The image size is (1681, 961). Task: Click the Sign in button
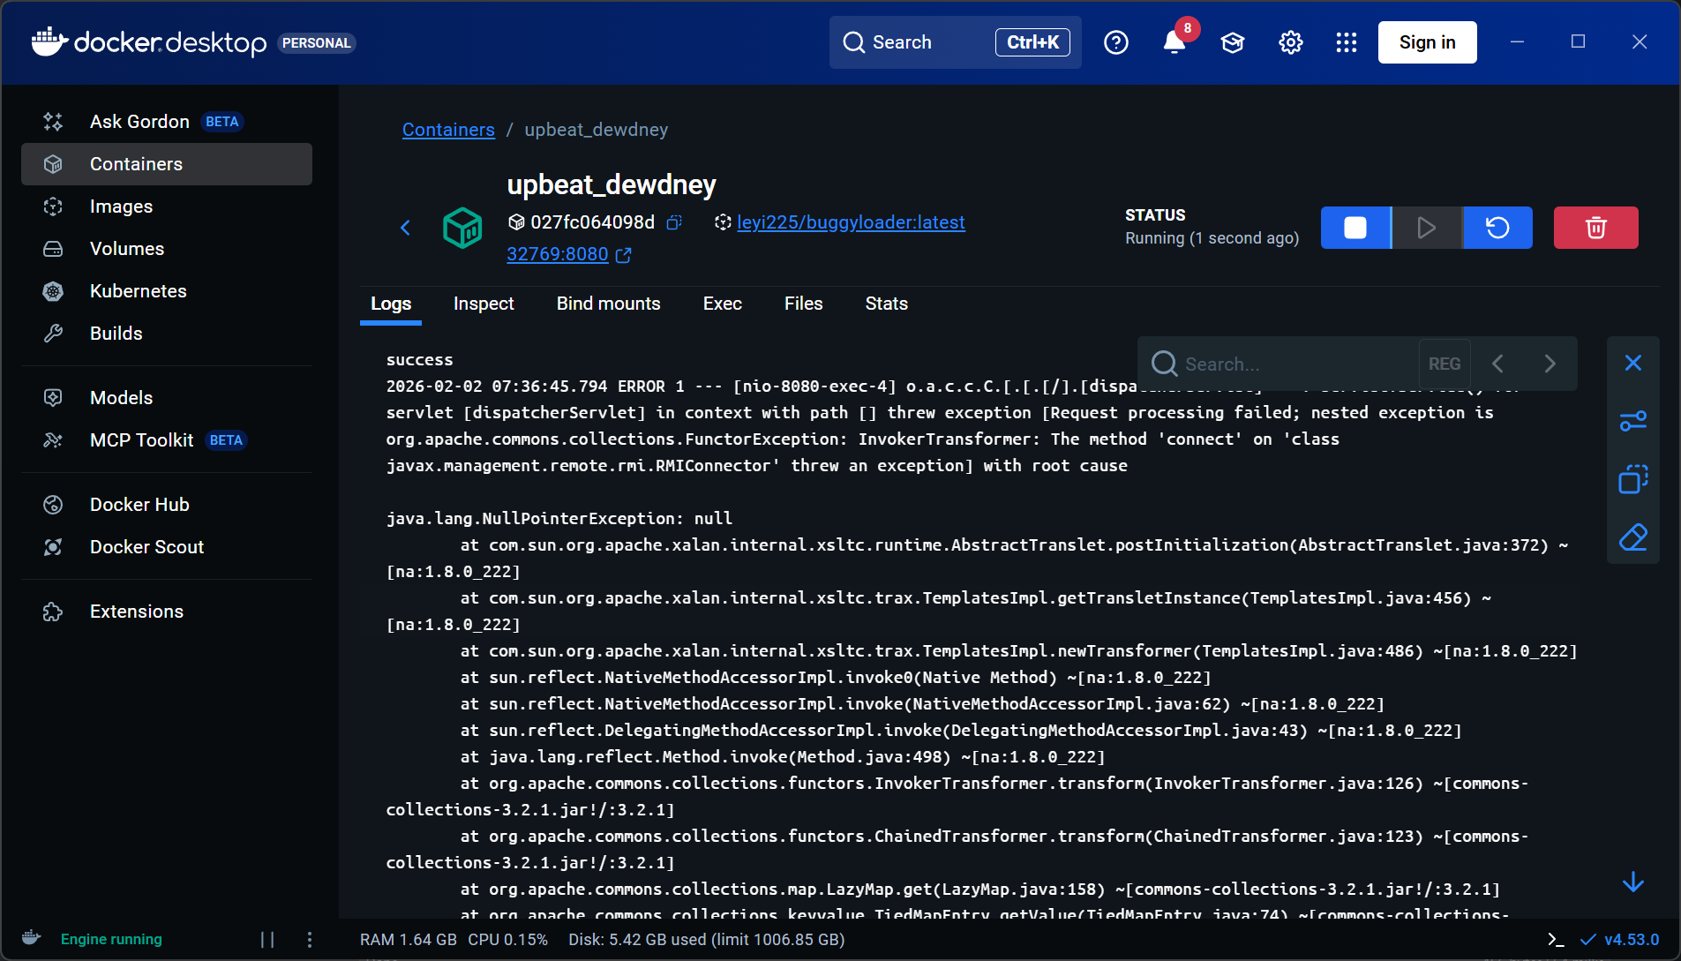[1427, 42]
